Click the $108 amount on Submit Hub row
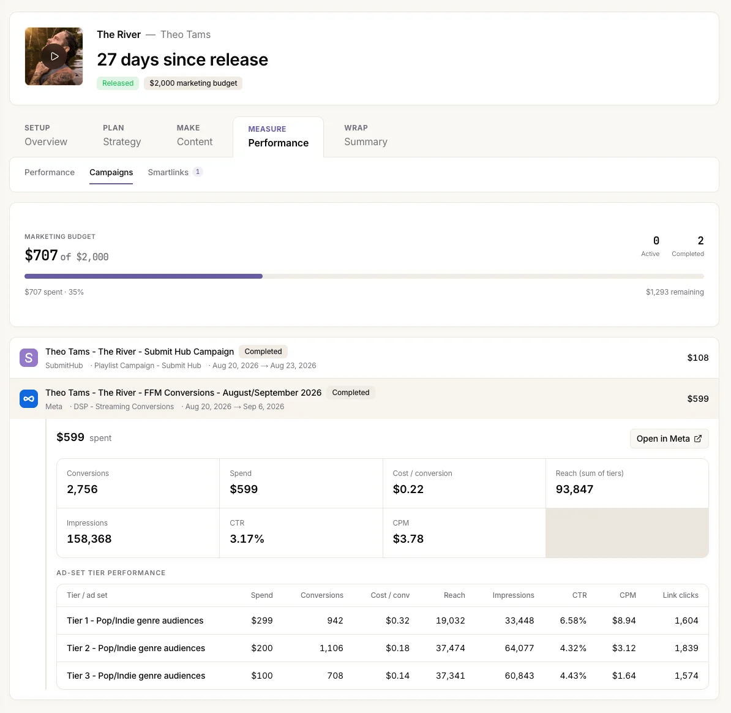This screenshot has height=713, width=731. 698,358
